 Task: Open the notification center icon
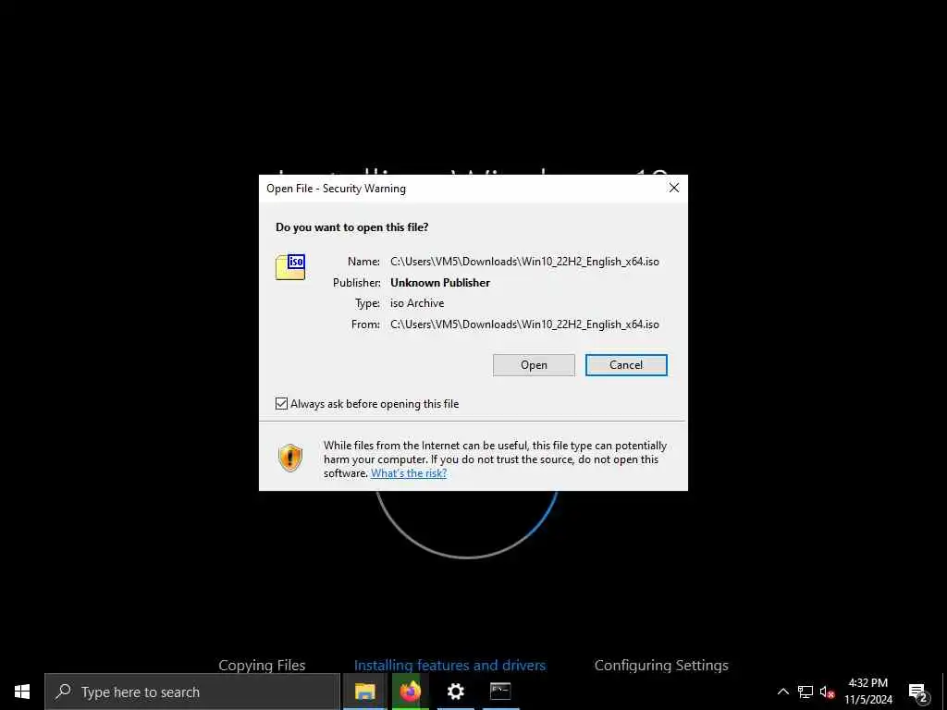click(917, 692)
